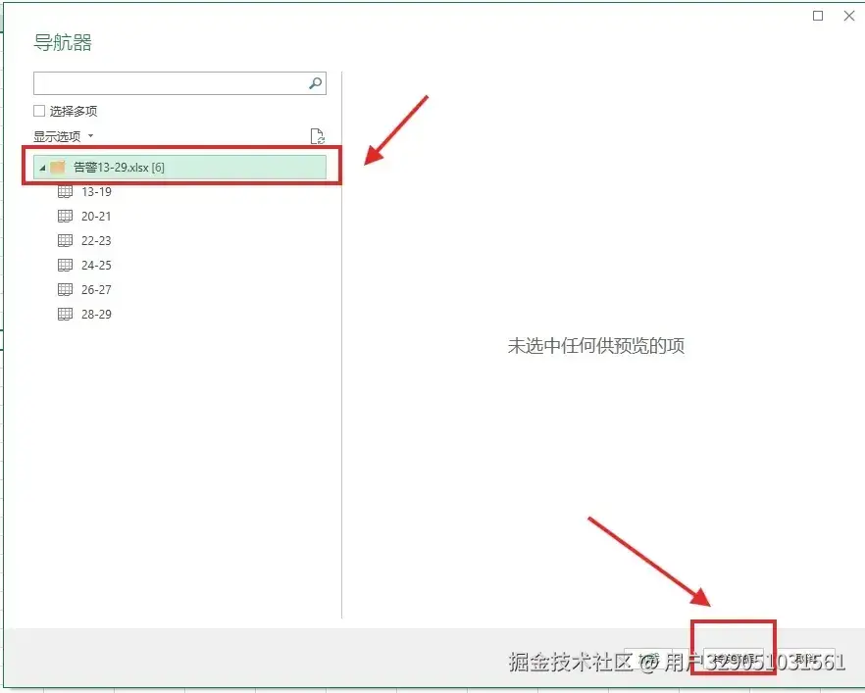Click the 显示选项 dropdown arrow
865x693 pixels.
coord(91,136)
